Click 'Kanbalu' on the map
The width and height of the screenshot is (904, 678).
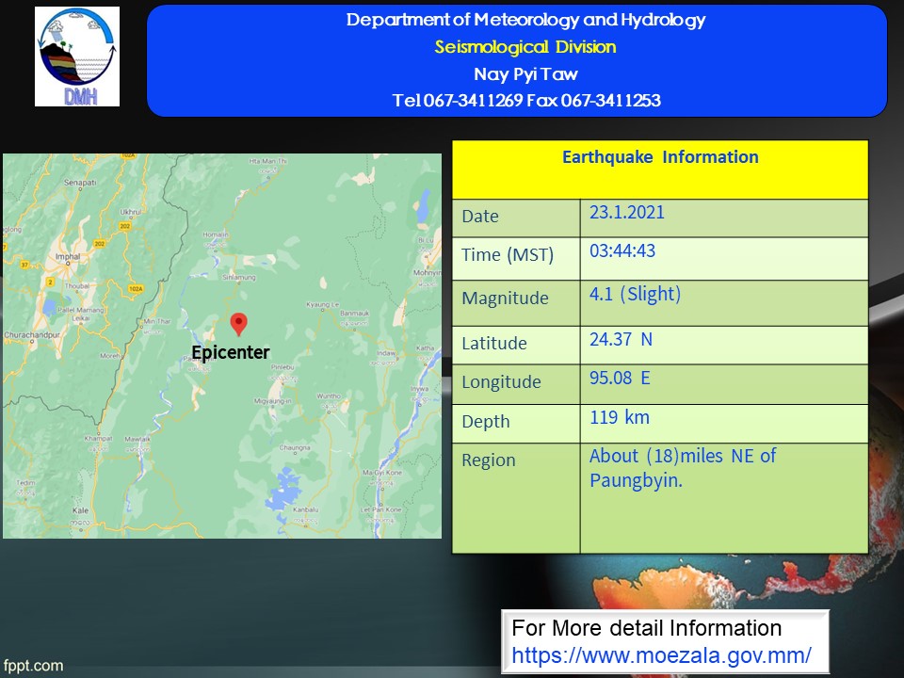tap(305, 509)
